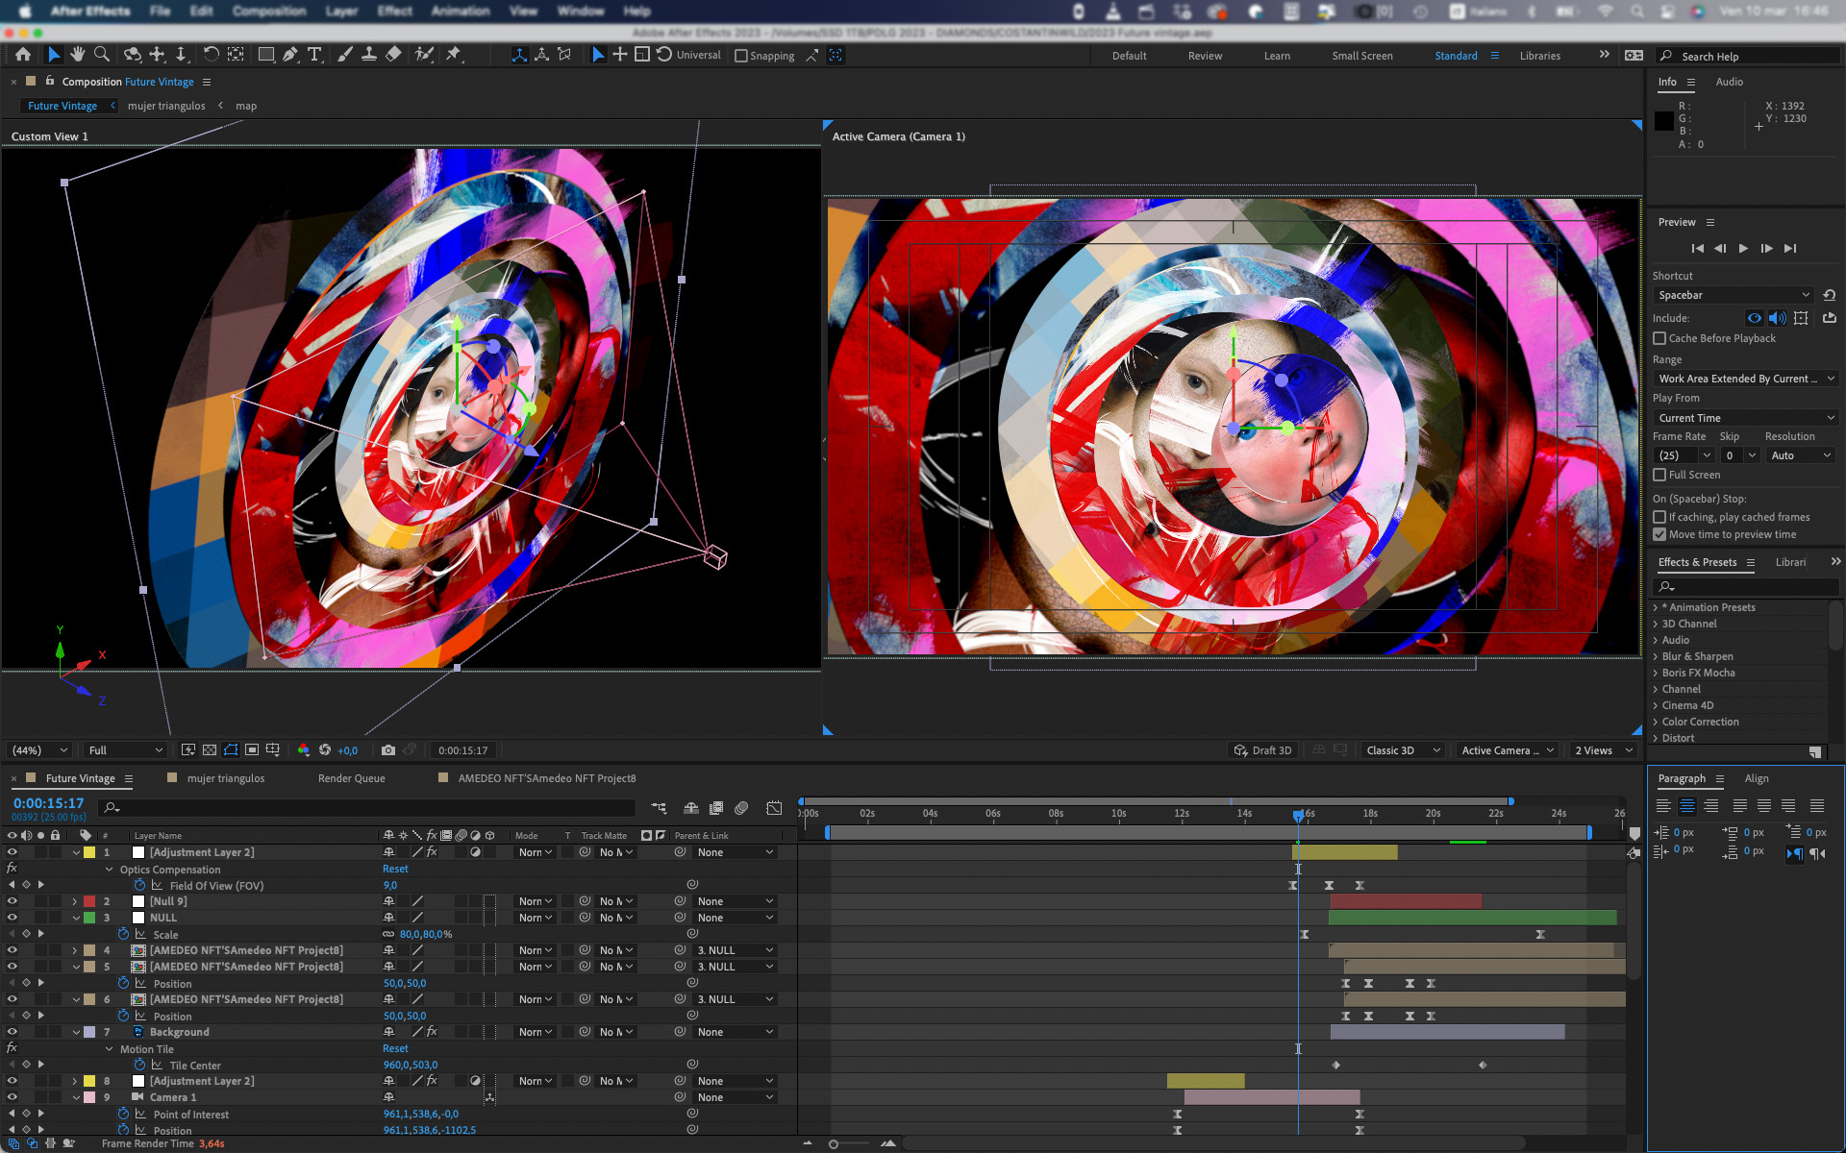Open the 2 Views layout dropdown
This screenshot has height=1153, width=1846.
click(1604, 750)
